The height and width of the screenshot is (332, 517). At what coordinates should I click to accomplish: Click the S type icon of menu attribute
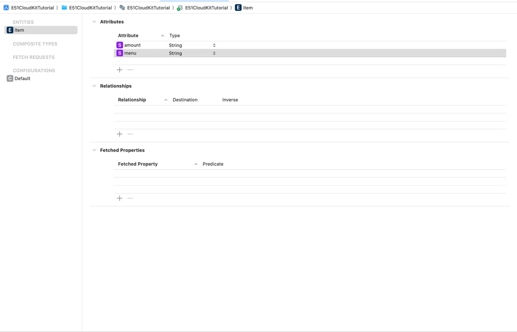pos(120,53)
